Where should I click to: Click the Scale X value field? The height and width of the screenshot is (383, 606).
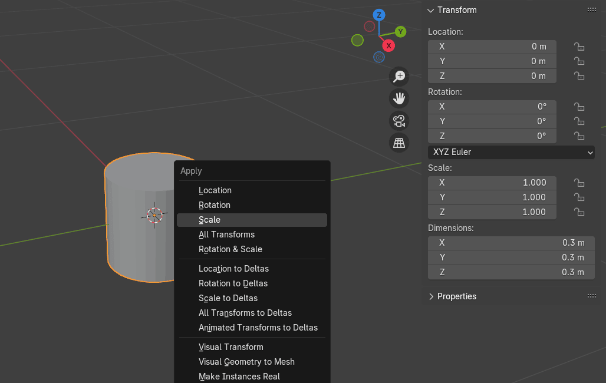(x=492, y=183)
